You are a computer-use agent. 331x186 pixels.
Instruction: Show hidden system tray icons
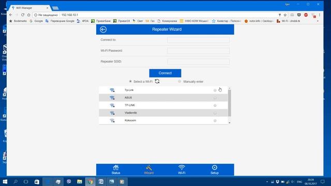[x=267, y=182]
